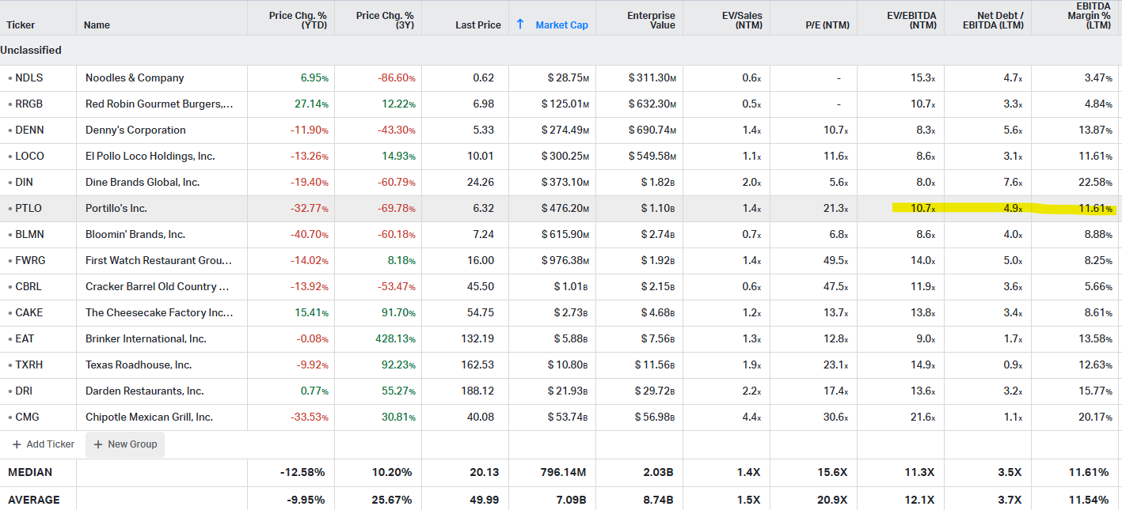This screenshot has height=510, width=1122.
Task: Select the LOCO ticker
Action: click(x=29, y=156)
